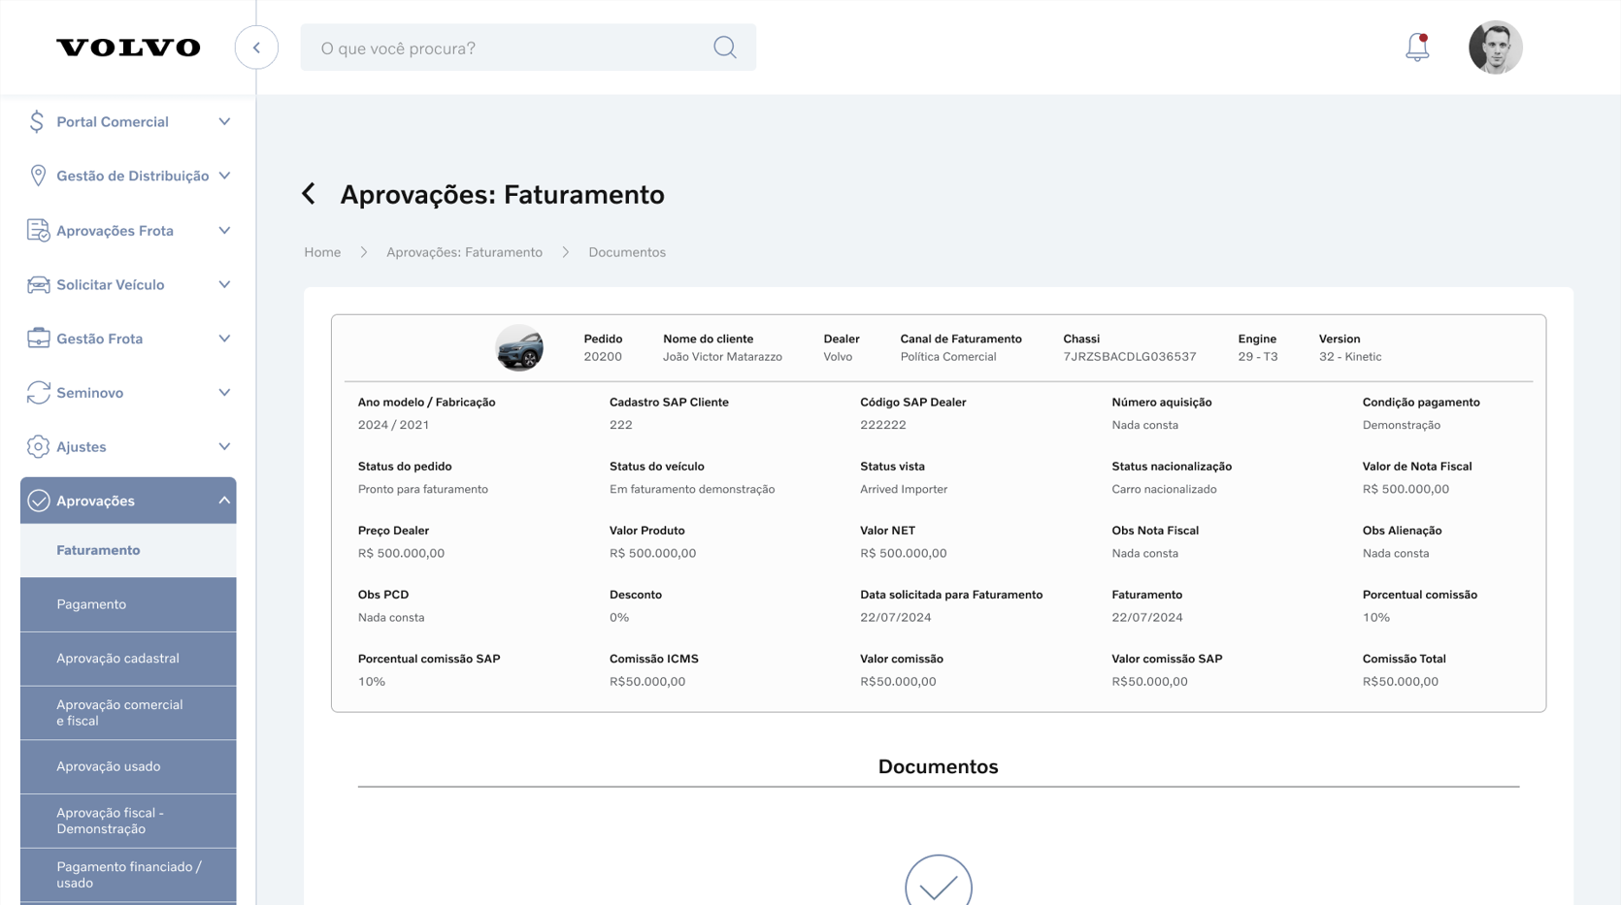
Task: Click the vehicle thumbnail image
Action: tap(519, 348)
